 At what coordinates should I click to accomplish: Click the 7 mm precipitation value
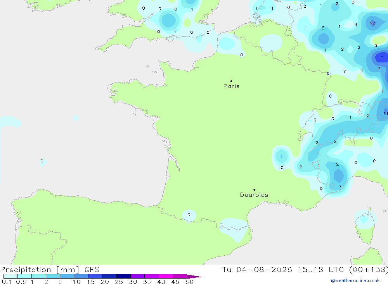pyautogui.click(x=379, y=68)
